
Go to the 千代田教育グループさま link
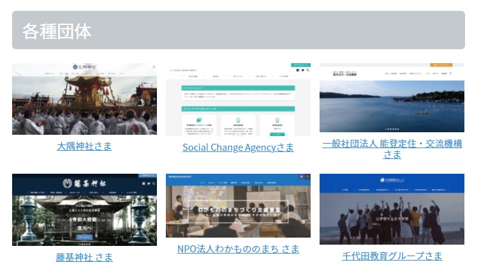click(392, 256)
